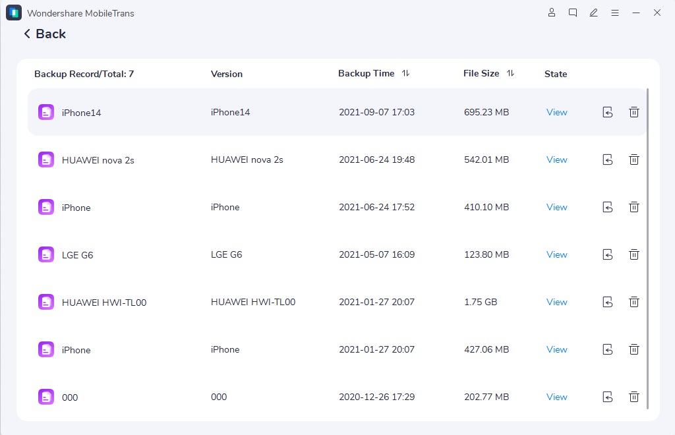Restore the HUAWEI nova 2s backup
Image resolution: width=675 pixels, height=435 pixels.
pos(607,159)
